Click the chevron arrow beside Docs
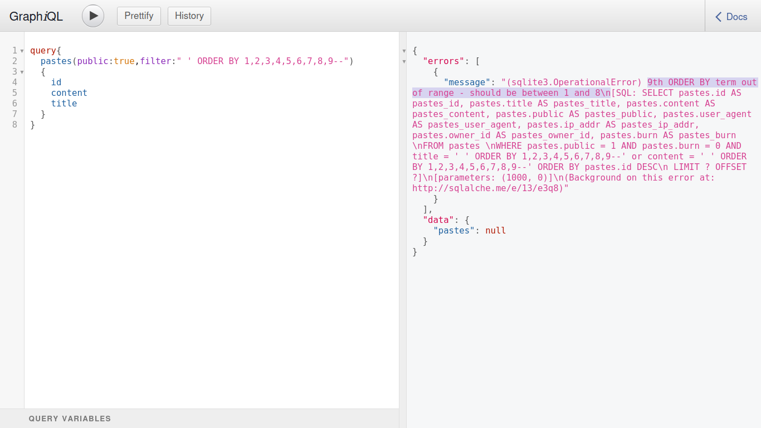Screen dimensions: 761x428 pos(719,17)
